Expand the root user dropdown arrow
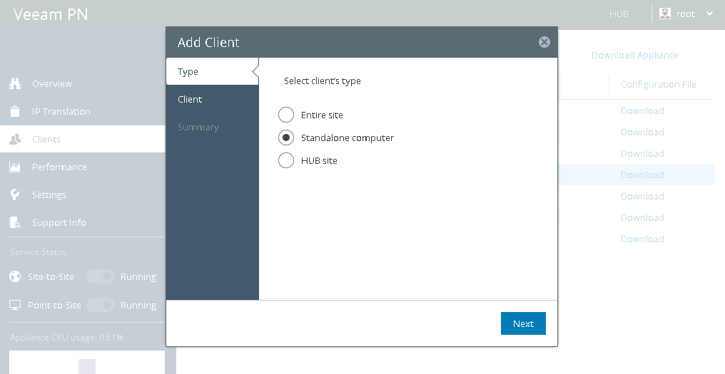This screenshot has height=374, width=725. 709,14
